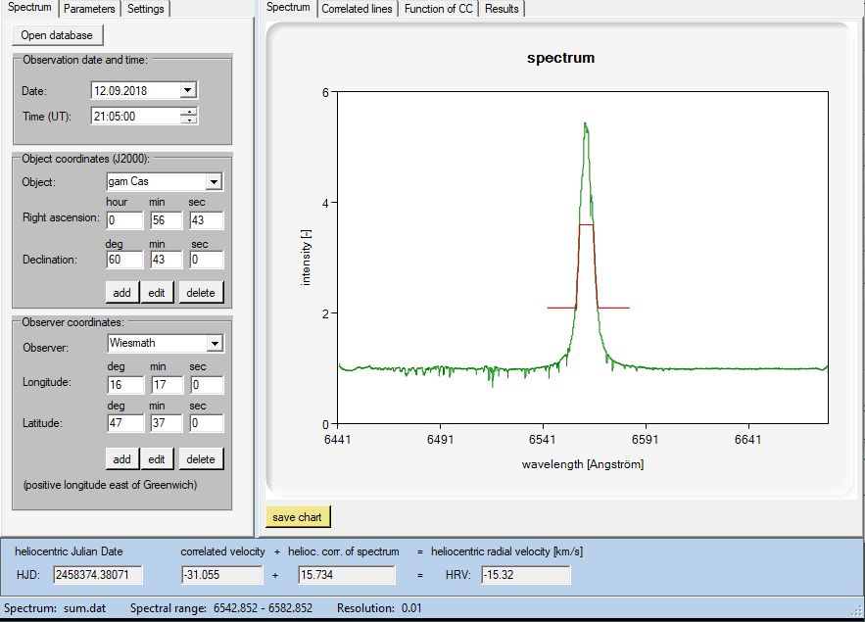Add a new observer with add button
The height and width of the screenshot is (622, 865).
121,459
